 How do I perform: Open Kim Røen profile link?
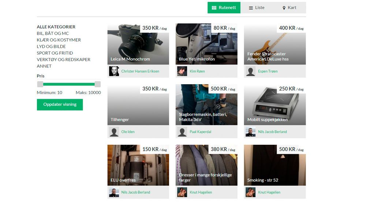pyautogui.click(x=197, y=71)
